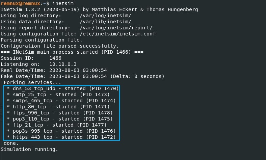This screenshot has width=266, height=160.
Task: Click the https_443_tcp service line
Action: (x=61, y=137)
